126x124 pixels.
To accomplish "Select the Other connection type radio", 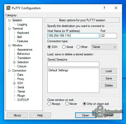I will pos(78,47).
